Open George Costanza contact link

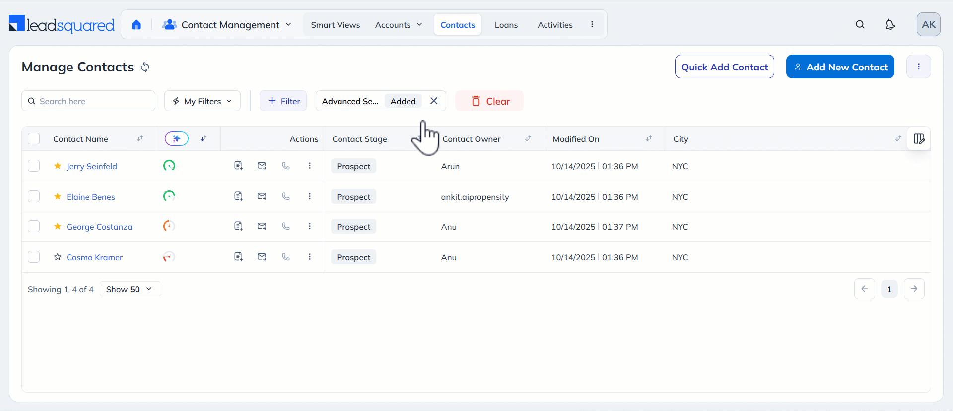[99, 227]
